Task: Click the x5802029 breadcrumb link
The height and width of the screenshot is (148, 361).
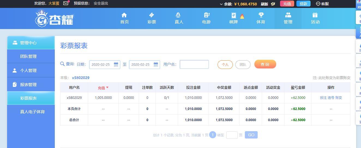Action: (x=81, y=78)
